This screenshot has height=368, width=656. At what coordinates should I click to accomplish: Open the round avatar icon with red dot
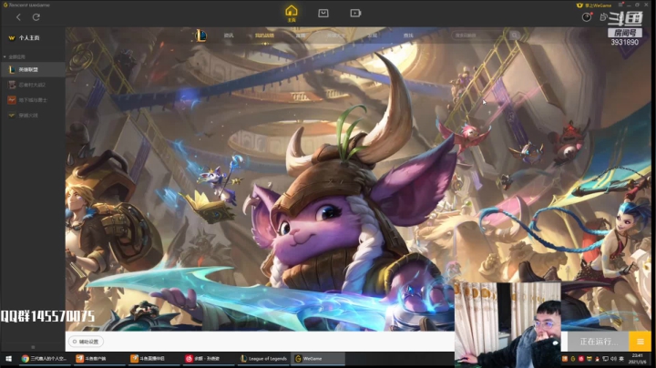(587, 17)
